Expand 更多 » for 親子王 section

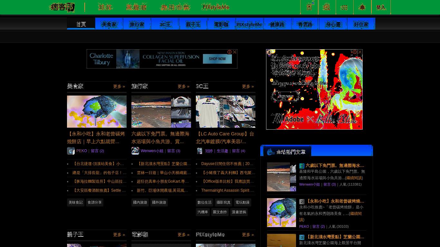click(119, 235)
